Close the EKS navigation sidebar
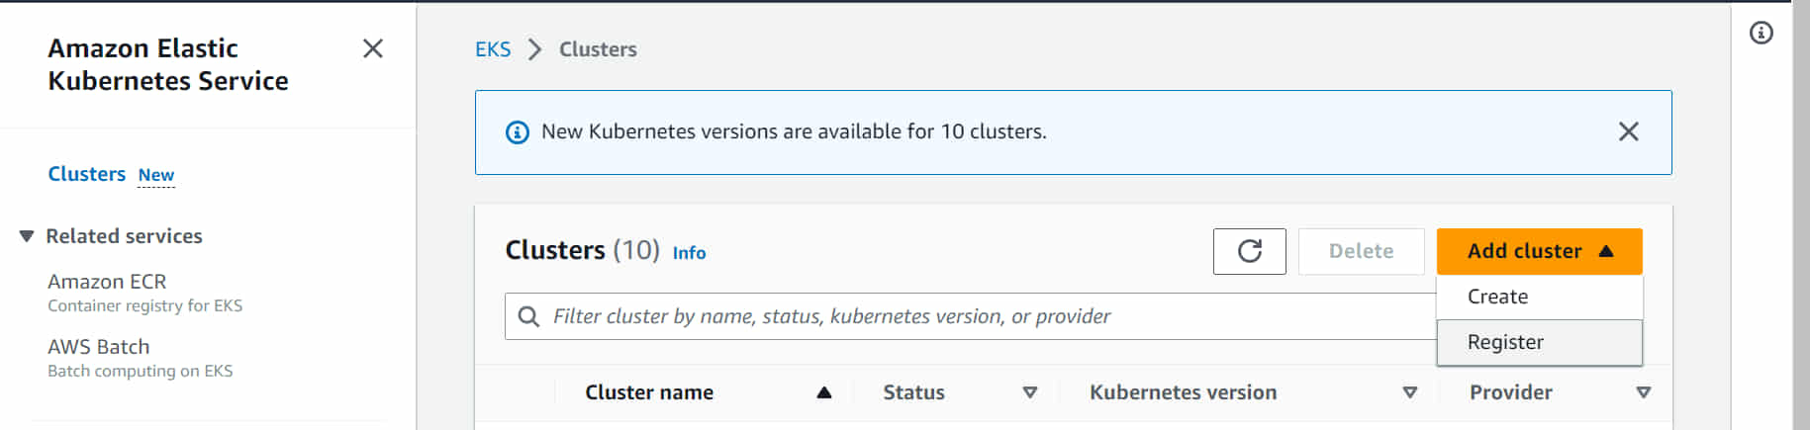Screen dimensions: 1810x430 coord(373,48)
